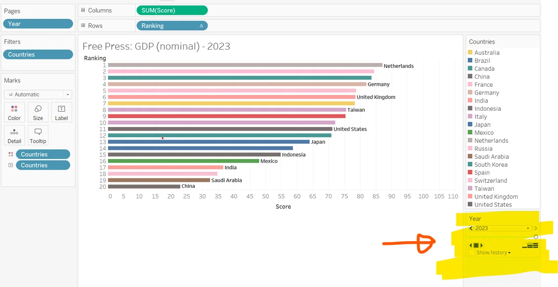Image resolution: width=558 pixels, height=287 pixels.
Task: Set page playback speed to normal
Action: click(530, 245)
